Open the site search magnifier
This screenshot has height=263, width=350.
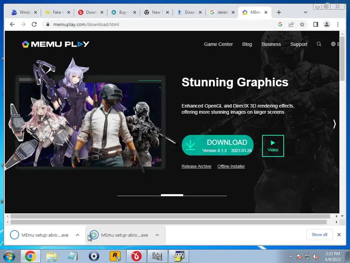319,44
